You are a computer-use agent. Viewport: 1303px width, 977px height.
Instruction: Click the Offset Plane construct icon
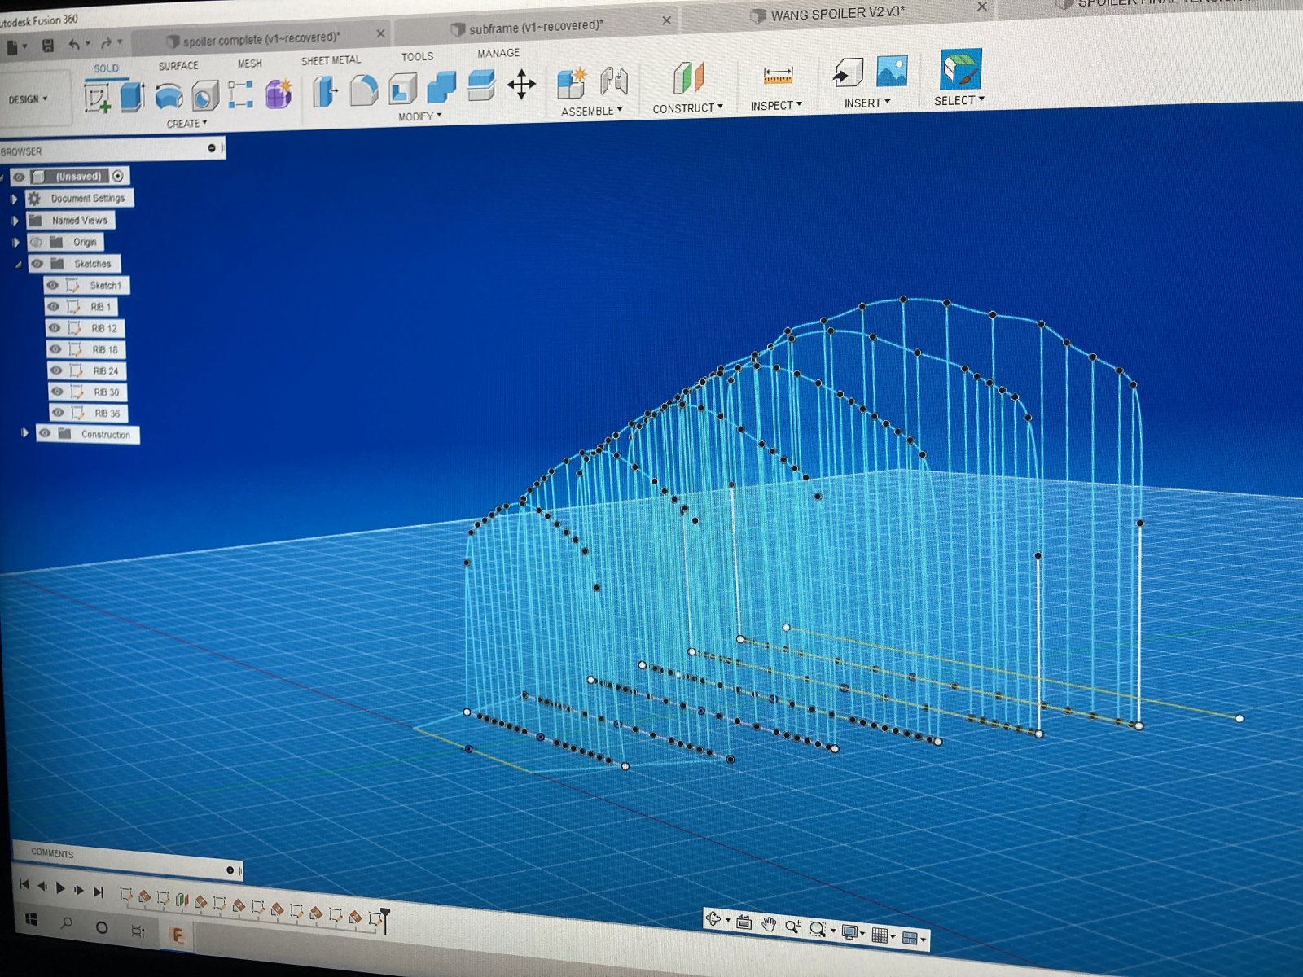click(688, 79)
